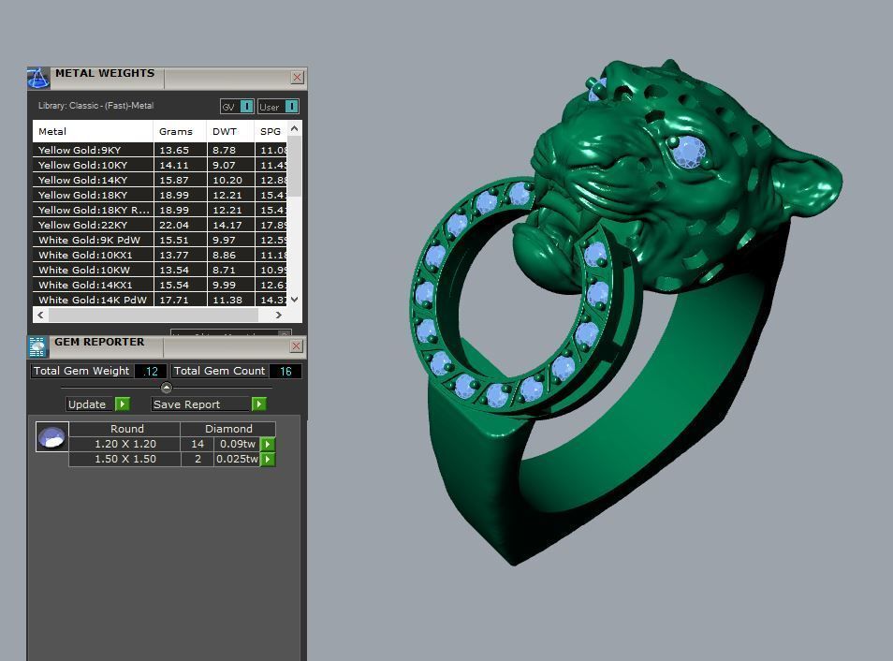
Task: Click the Total Gem Weight value .12
Action: click(x=151, y=371)
